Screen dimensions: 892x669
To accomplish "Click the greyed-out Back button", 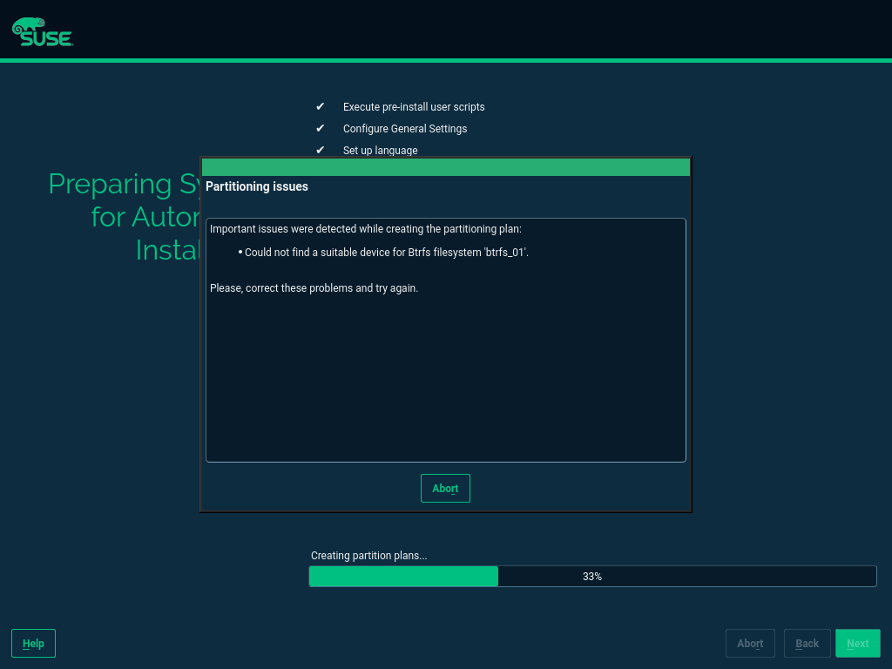I will 807,643.
